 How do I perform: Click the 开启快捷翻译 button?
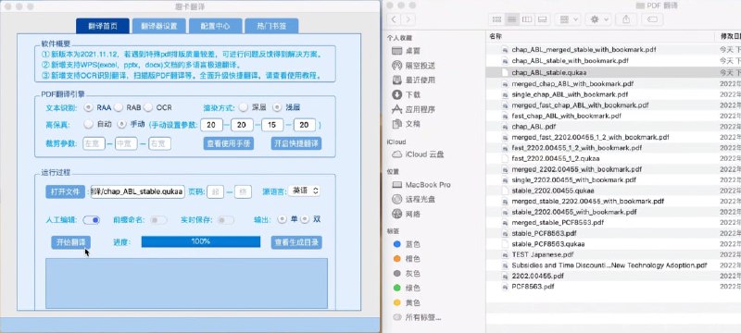296,143
